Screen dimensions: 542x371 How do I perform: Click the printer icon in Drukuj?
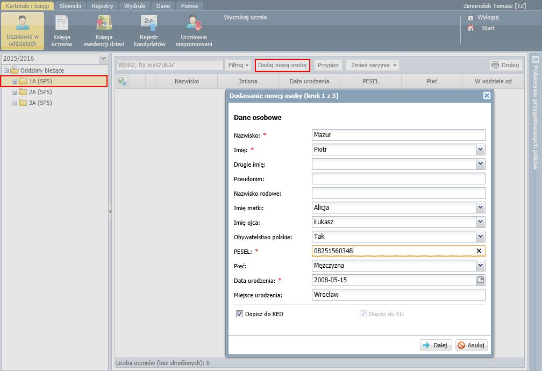coord(495,65)
